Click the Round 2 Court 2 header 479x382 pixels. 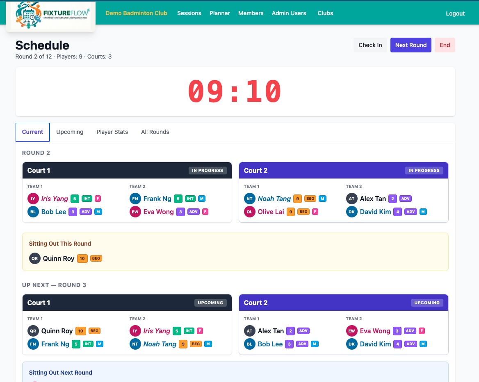tap(344, 170)
